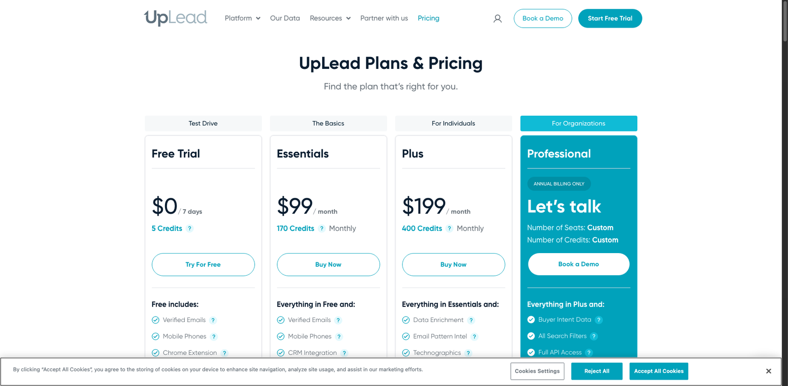788x386 pixels.
Task: Book a Demo for the Professional plan
Action: coord(578,264)
